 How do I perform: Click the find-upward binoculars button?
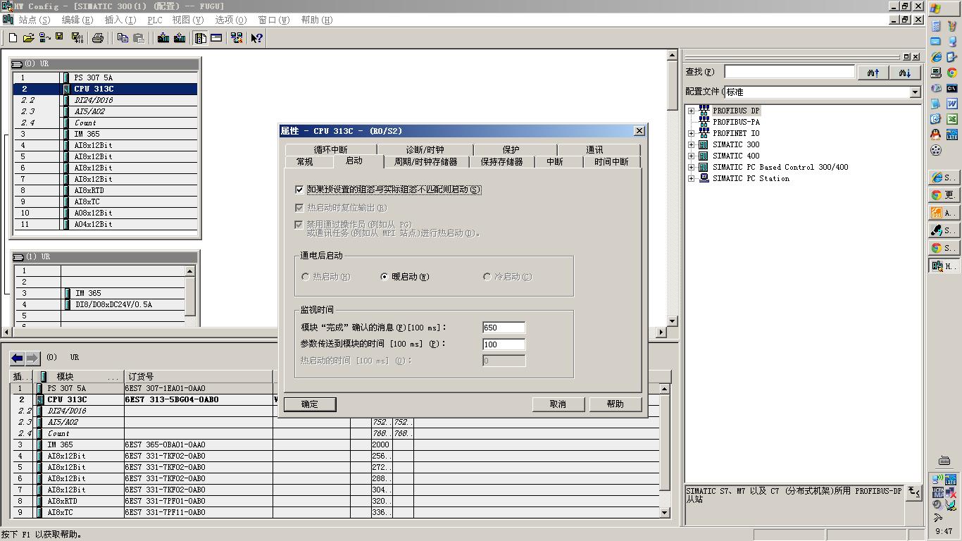point(873,73)
